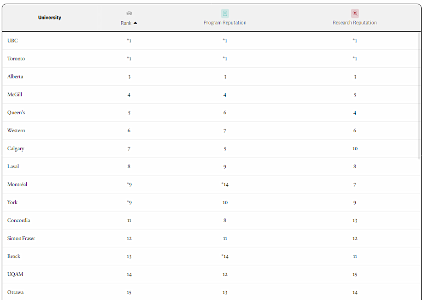Screen dimensions: 423x300
Task: Sort by the Rank header label
Action: pyautogui.click(x=126, y=23)
